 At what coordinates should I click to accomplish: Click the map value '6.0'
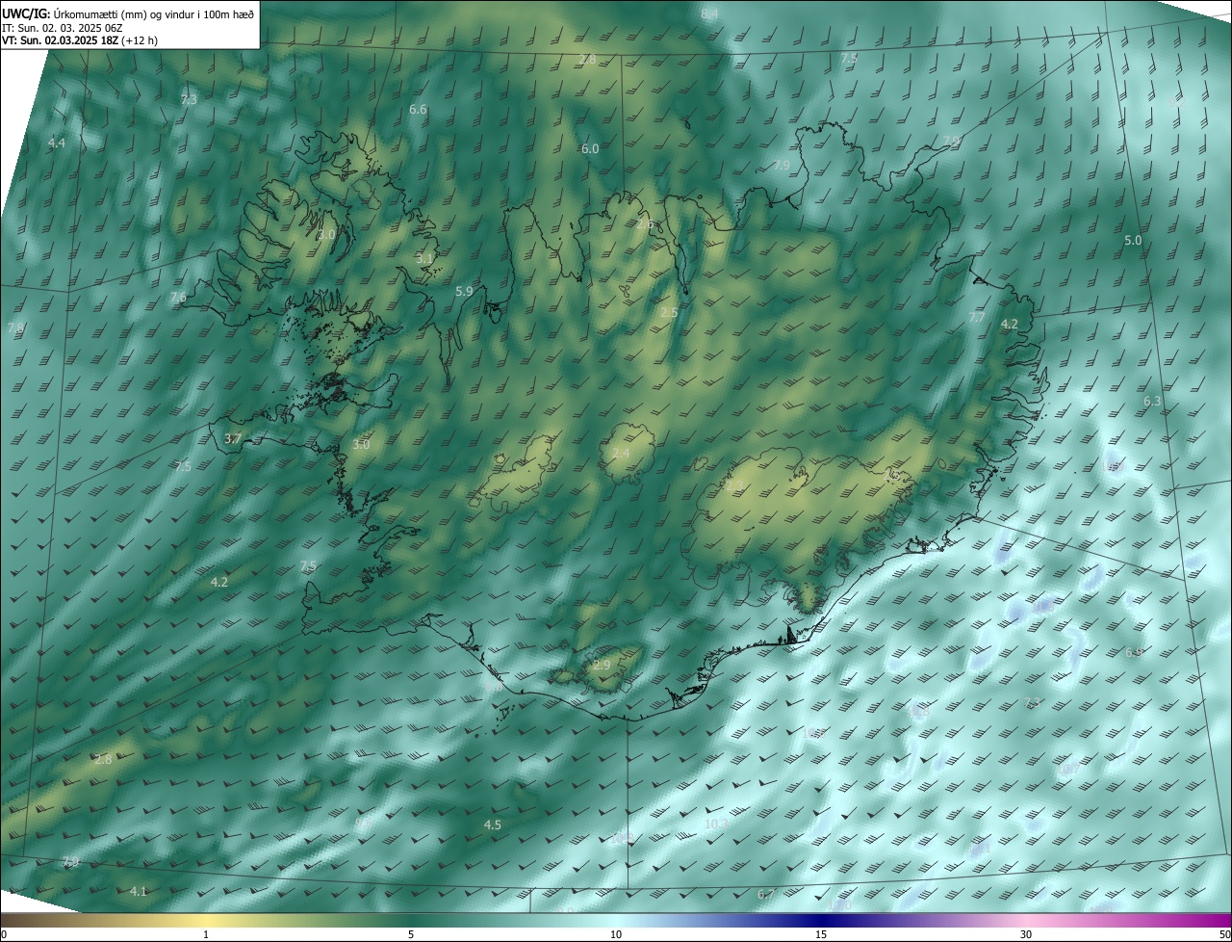pos(590,148)
